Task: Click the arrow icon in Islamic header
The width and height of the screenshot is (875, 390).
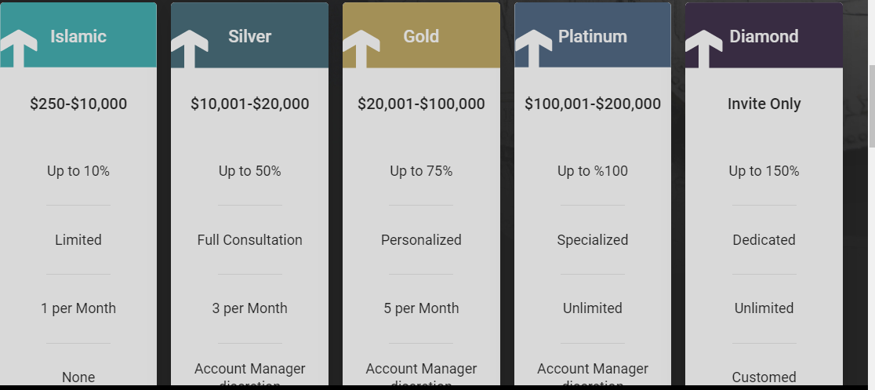Action: (x=18, y=49)
